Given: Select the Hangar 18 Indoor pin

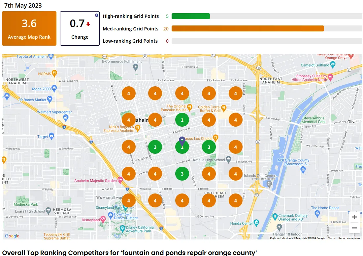Looking at the screenshot, I should (279, 227).
